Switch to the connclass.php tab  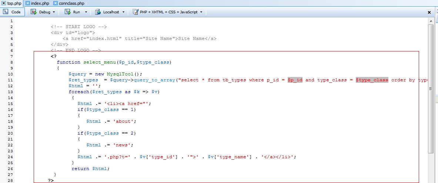tap(71, 3)
